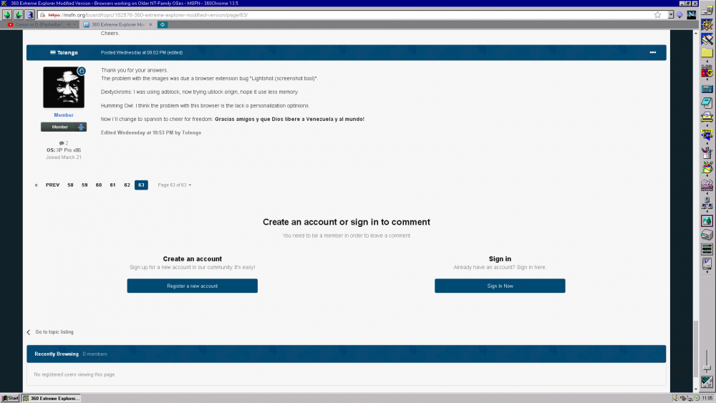Open the color printer sidebar icon
The width and height of the screenshot is (716, 403).
click(707, 235)
